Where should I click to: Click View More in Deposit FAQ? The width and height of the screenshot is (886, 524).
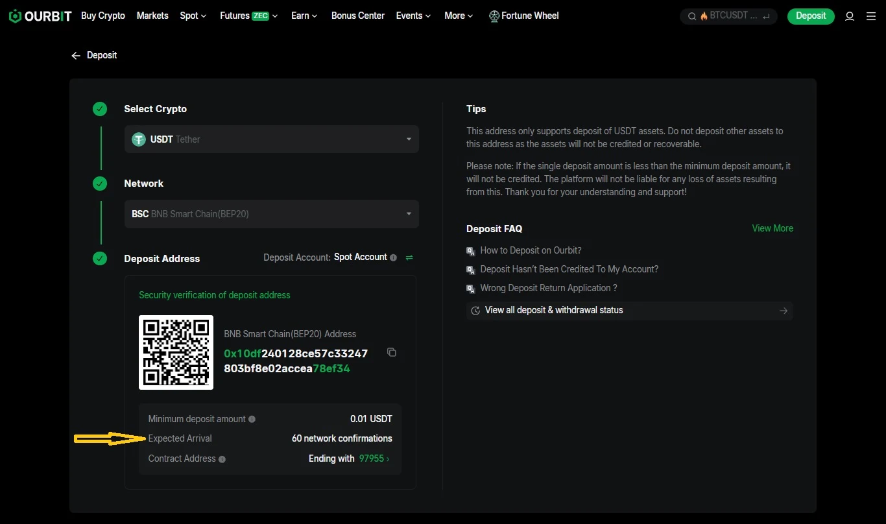[772, 228]
